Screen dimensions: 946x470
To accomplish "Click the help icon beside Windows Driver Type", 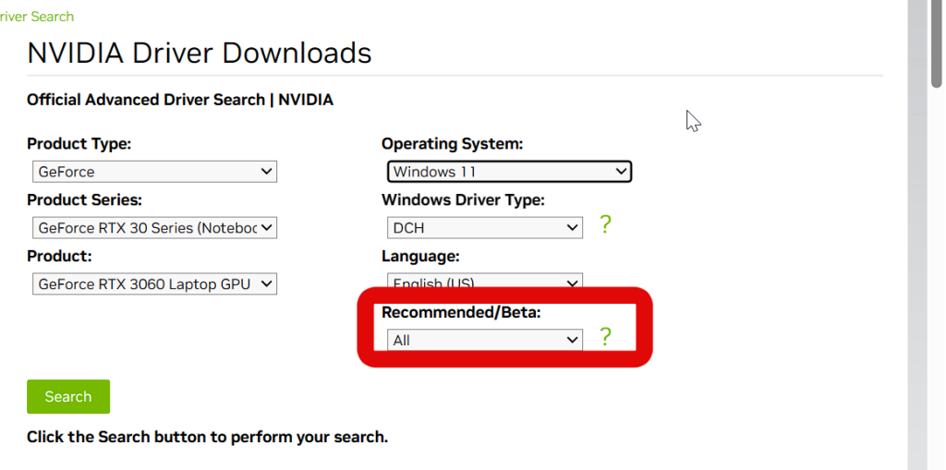I will point(605,224).
